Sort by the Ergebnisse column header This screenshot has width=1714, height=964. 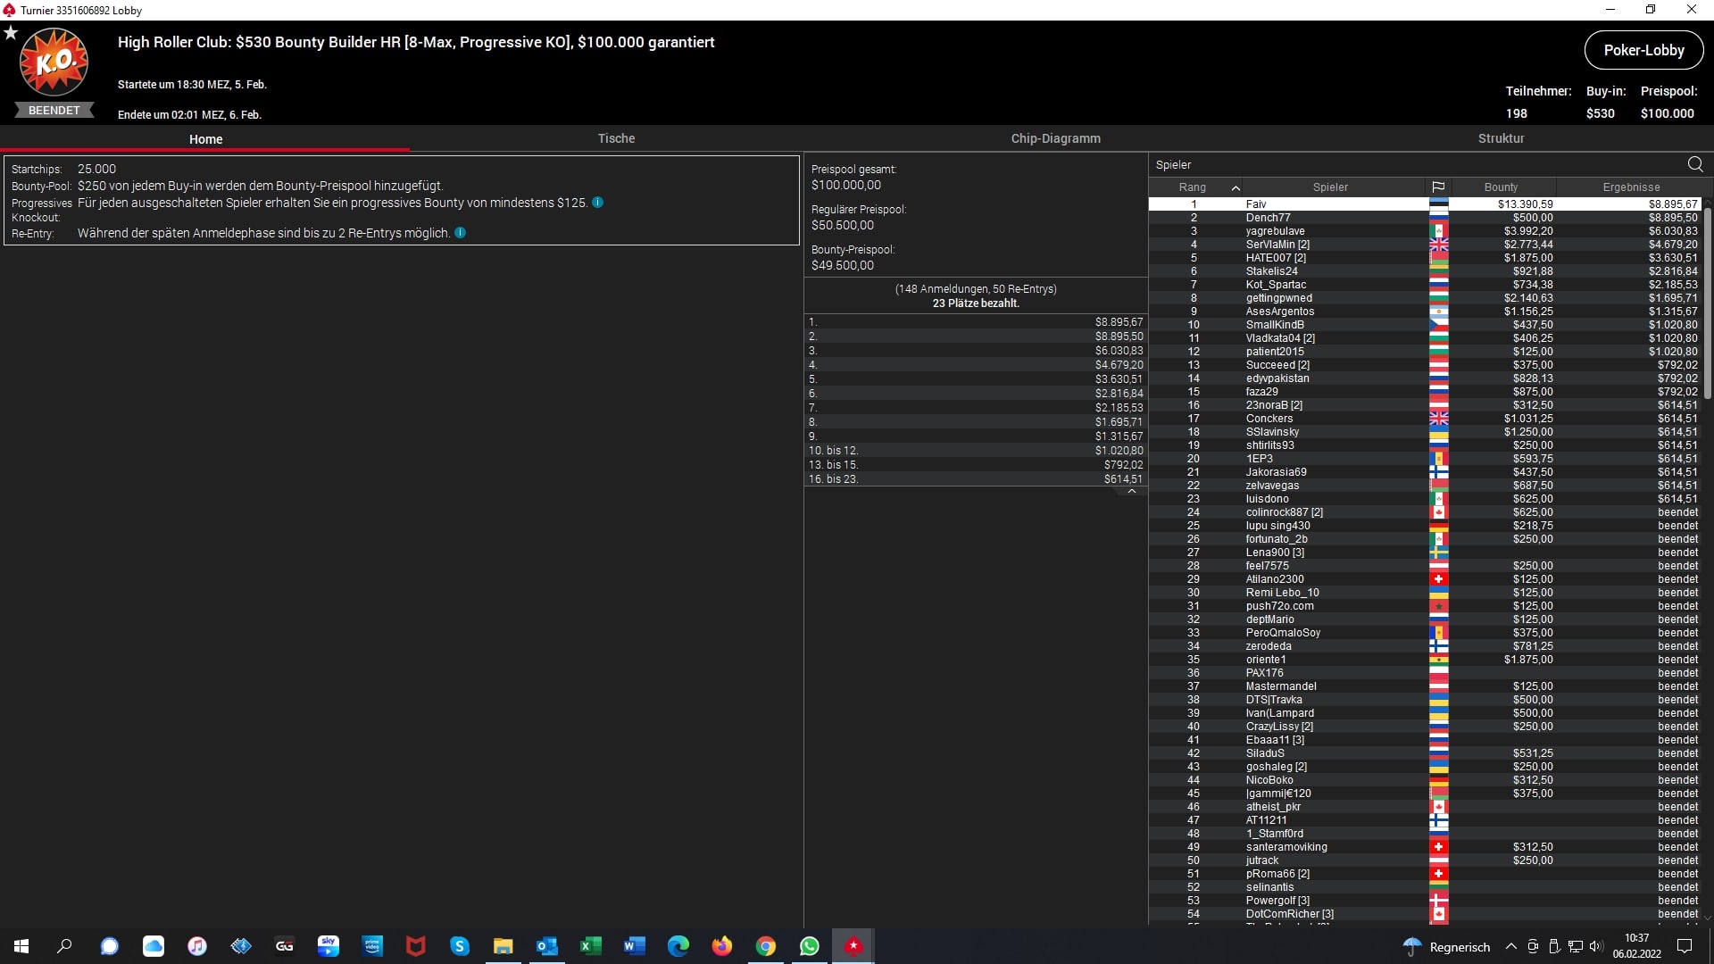(x=1631, y=187)
